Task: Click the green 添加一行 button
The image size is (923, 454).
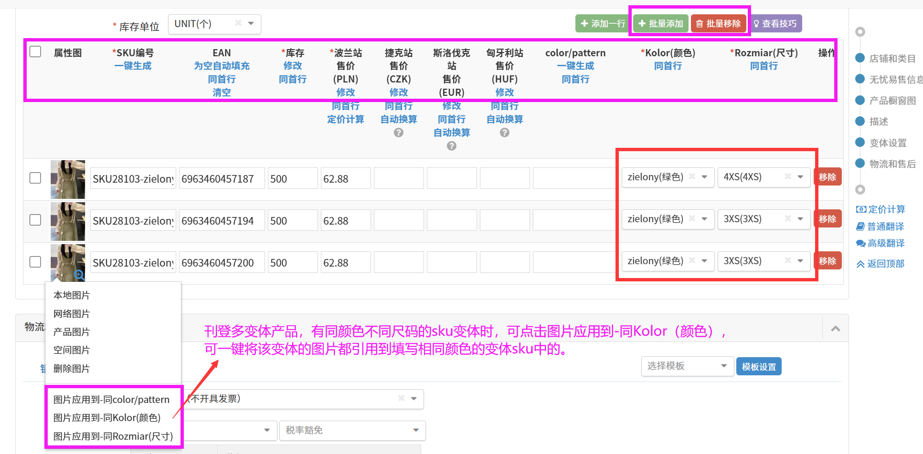Action: [603, 23]
